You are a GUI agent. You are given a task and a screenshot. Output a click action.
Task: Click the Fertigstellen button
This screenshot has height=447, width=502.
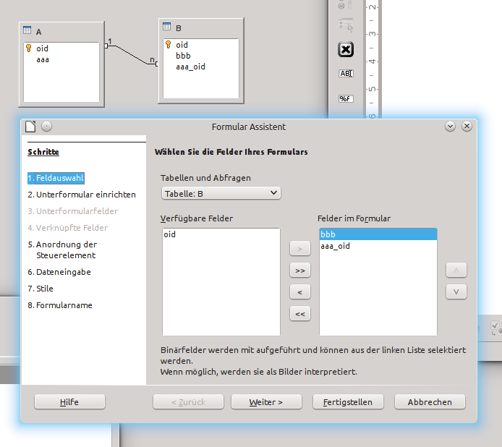click(x=348, y=402)
